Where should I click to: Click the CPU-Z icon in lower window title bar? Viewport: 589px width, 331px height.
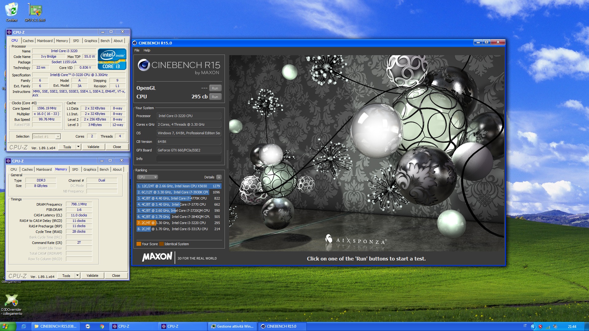coord(8,161)
